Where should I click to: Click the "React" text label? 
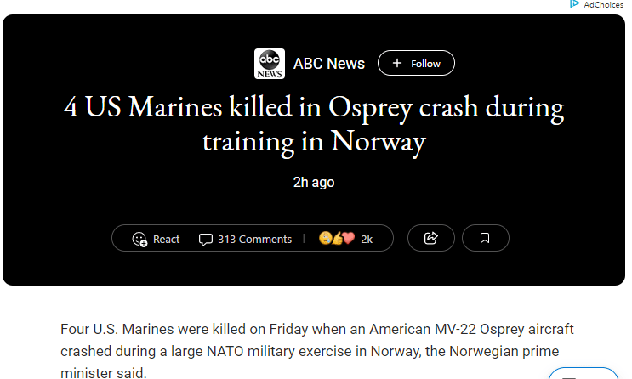(167, 239)
